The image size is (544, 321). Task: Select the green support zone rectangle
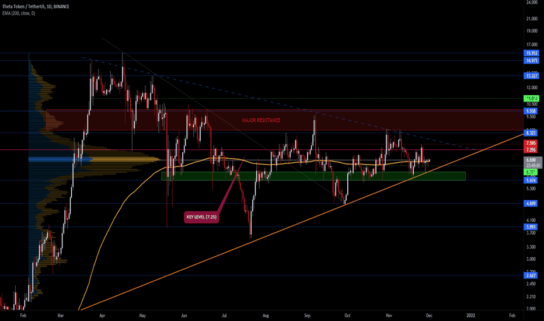pyautogui.click(x=313, y=176)
